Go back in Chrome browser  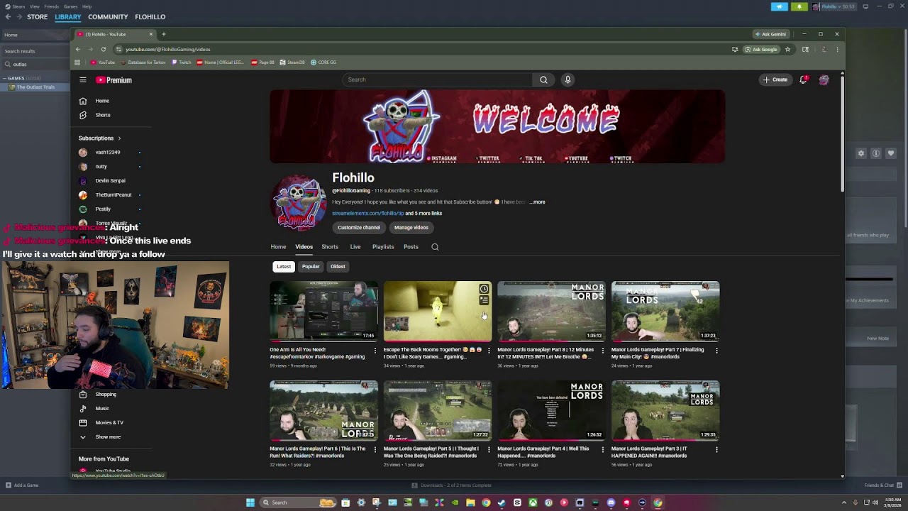click(x=79, y=49)
